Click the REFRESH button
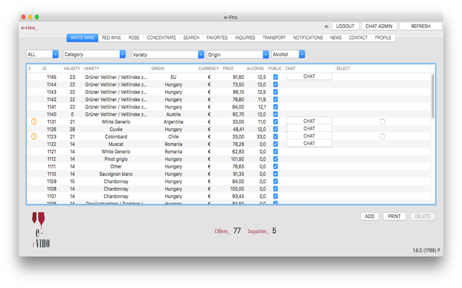462x288 pixels. click(420, 26)
